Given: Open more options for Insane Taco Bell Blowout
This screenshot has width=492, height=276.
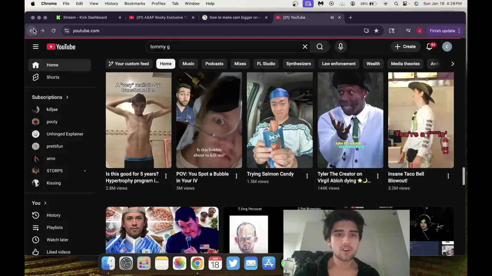Looking at the screenshot, I should coord(448,176).
